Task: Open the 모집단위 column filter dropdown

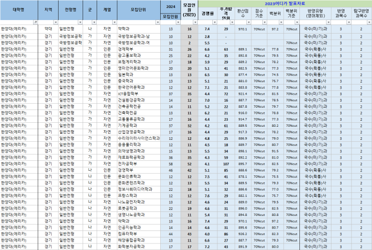Action: pyautogui.click(x=158, y=23)
